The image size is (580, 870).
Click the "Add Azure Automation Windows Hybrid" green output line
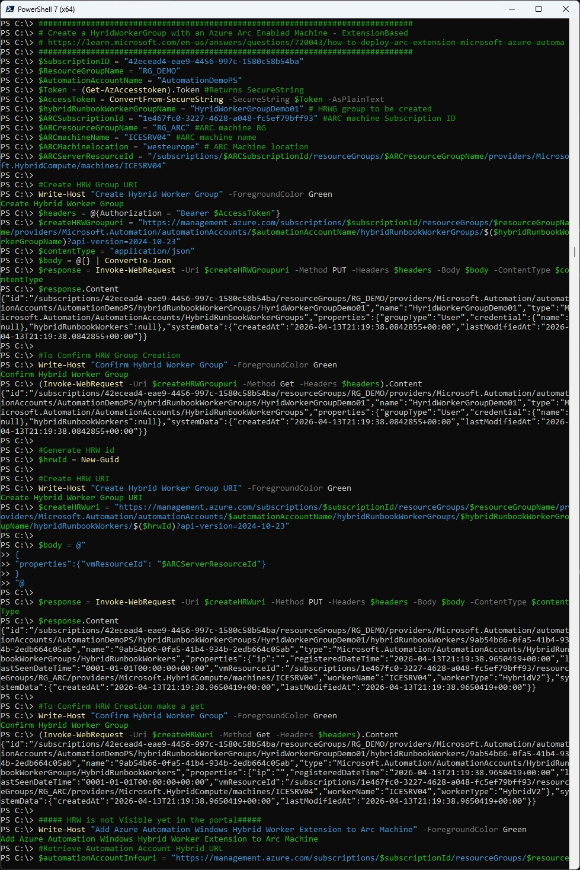(159, 839)
